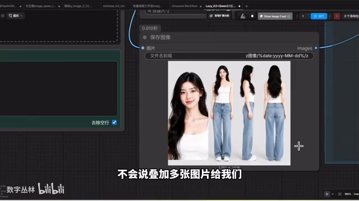Click the 保存图像 node title
The width and height of the screenshot is (359, 201).
(x=160, y=37)
